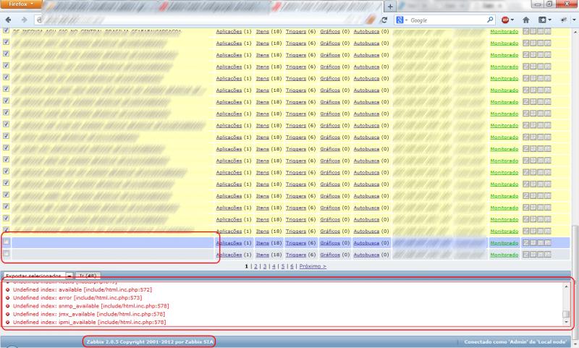579x348 pixels.
Task: Open Gráficos in the blue highlighted row
Action: click(330, 243)
